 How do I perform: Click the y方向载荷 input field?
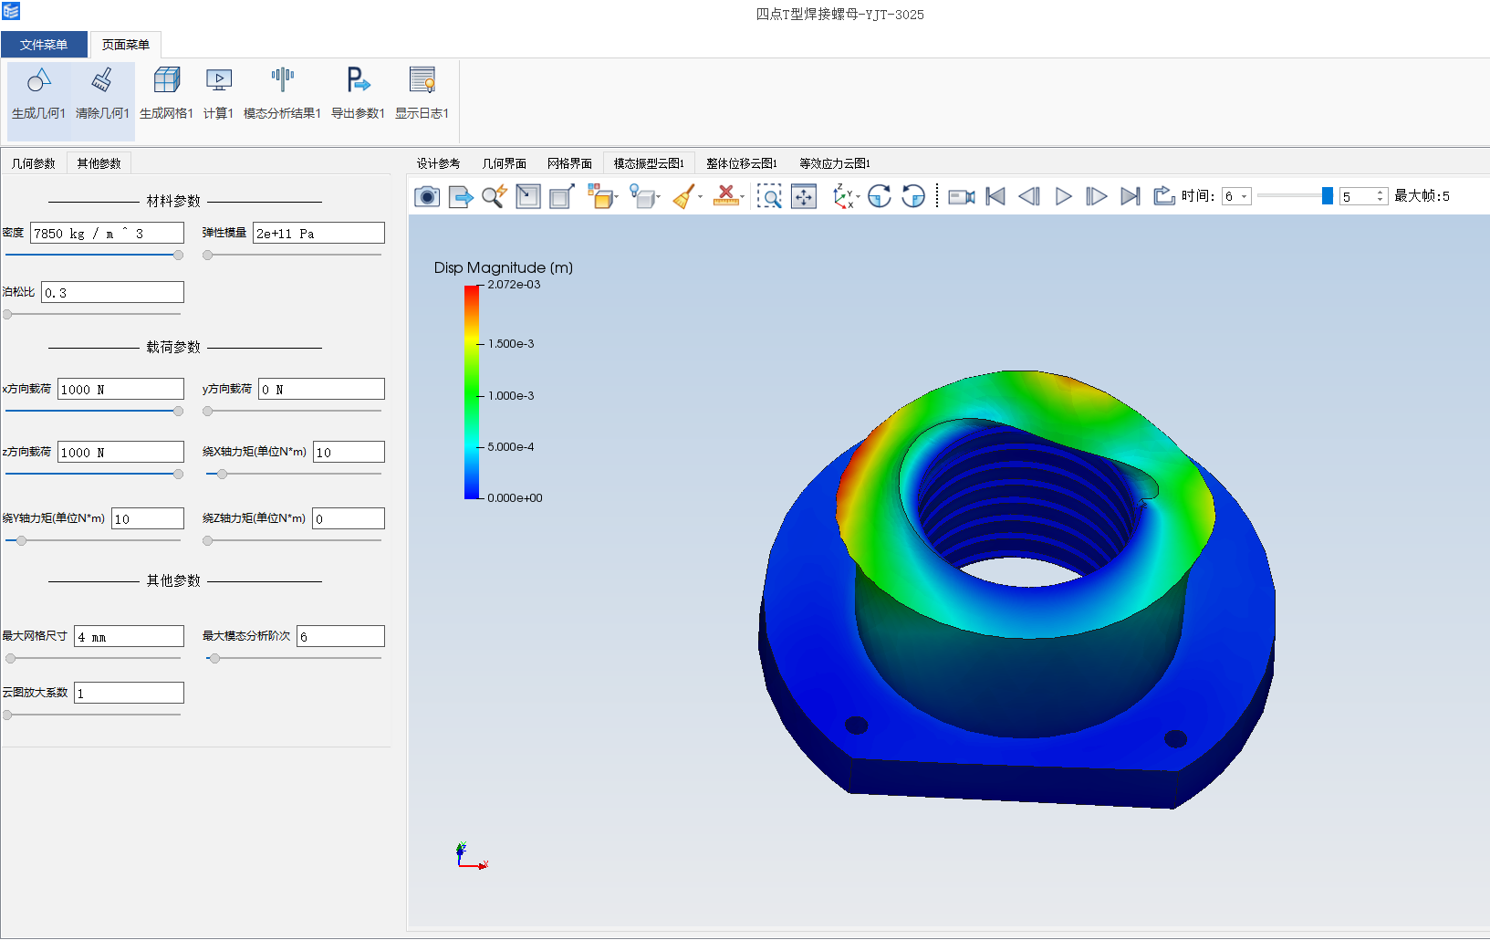(321, 390)
